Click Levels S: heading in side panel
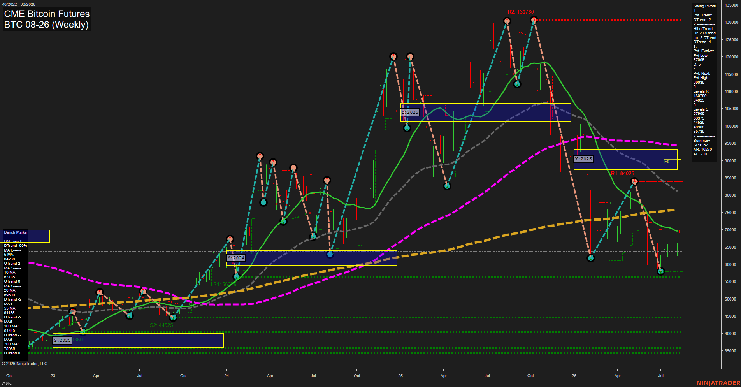Image resolution: width=741 pixels, height=387 pixels. pos(702,109)
